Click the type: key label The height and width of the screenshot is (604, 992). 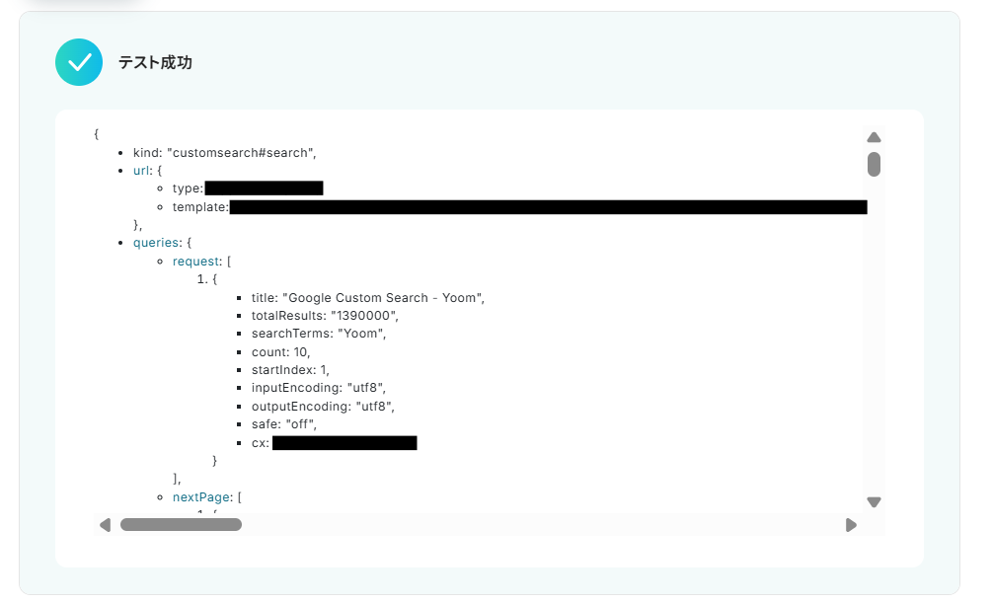tap(188, 189)
